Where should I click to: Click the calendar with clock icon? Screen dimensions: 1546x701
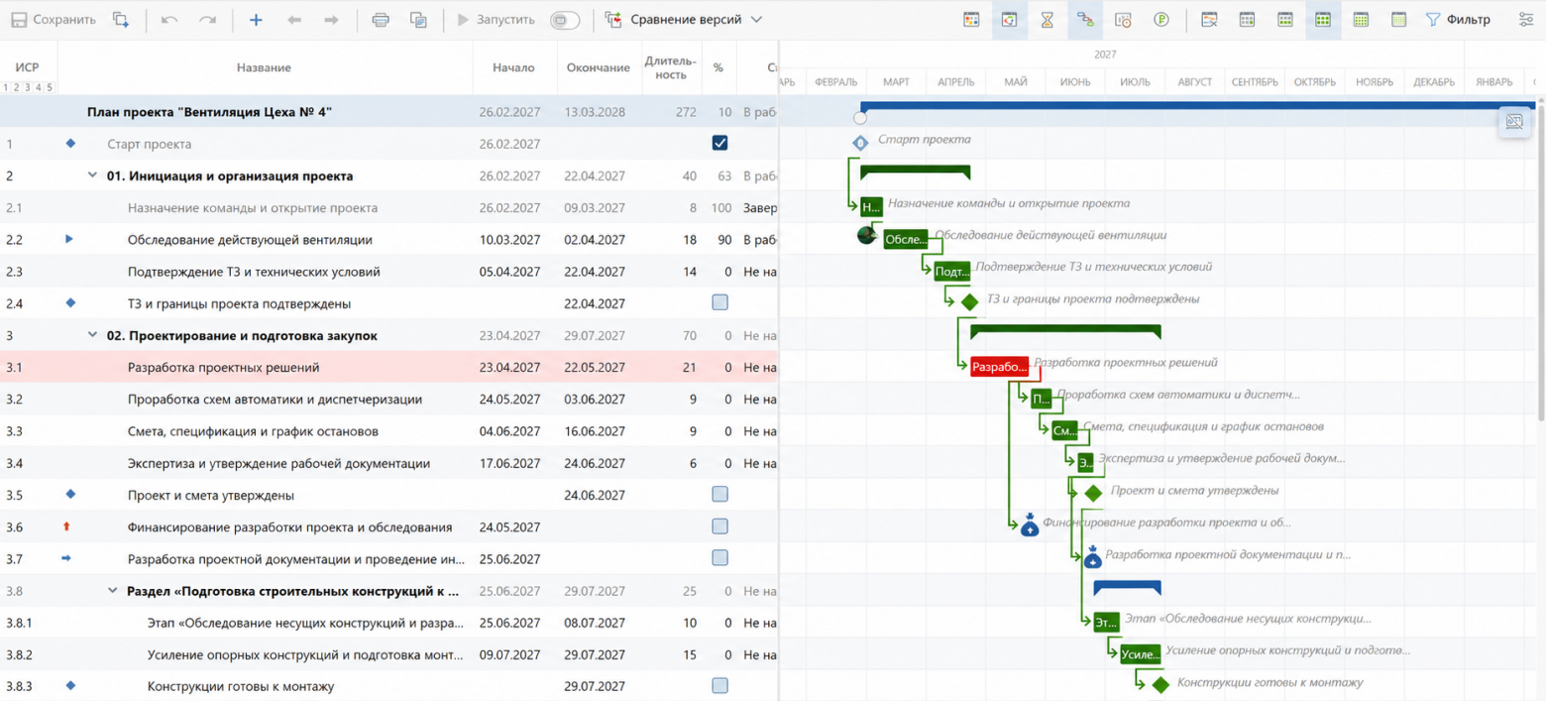1123,20
